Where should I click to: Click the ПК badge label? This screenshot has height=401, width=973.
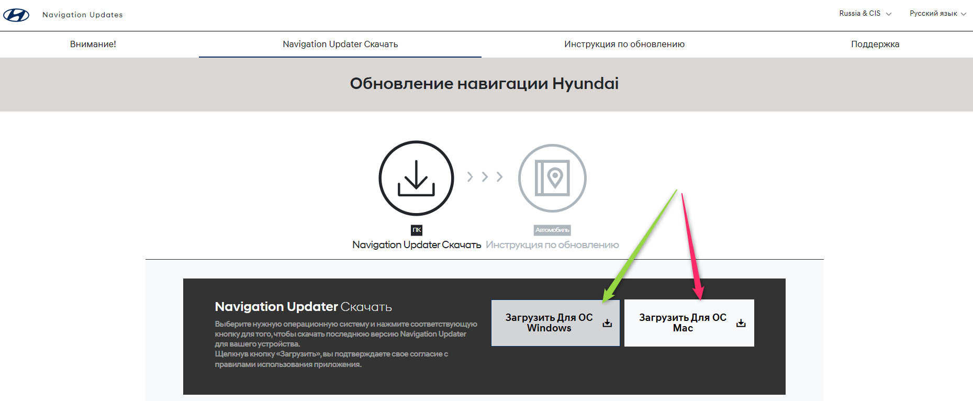(417, 230)
